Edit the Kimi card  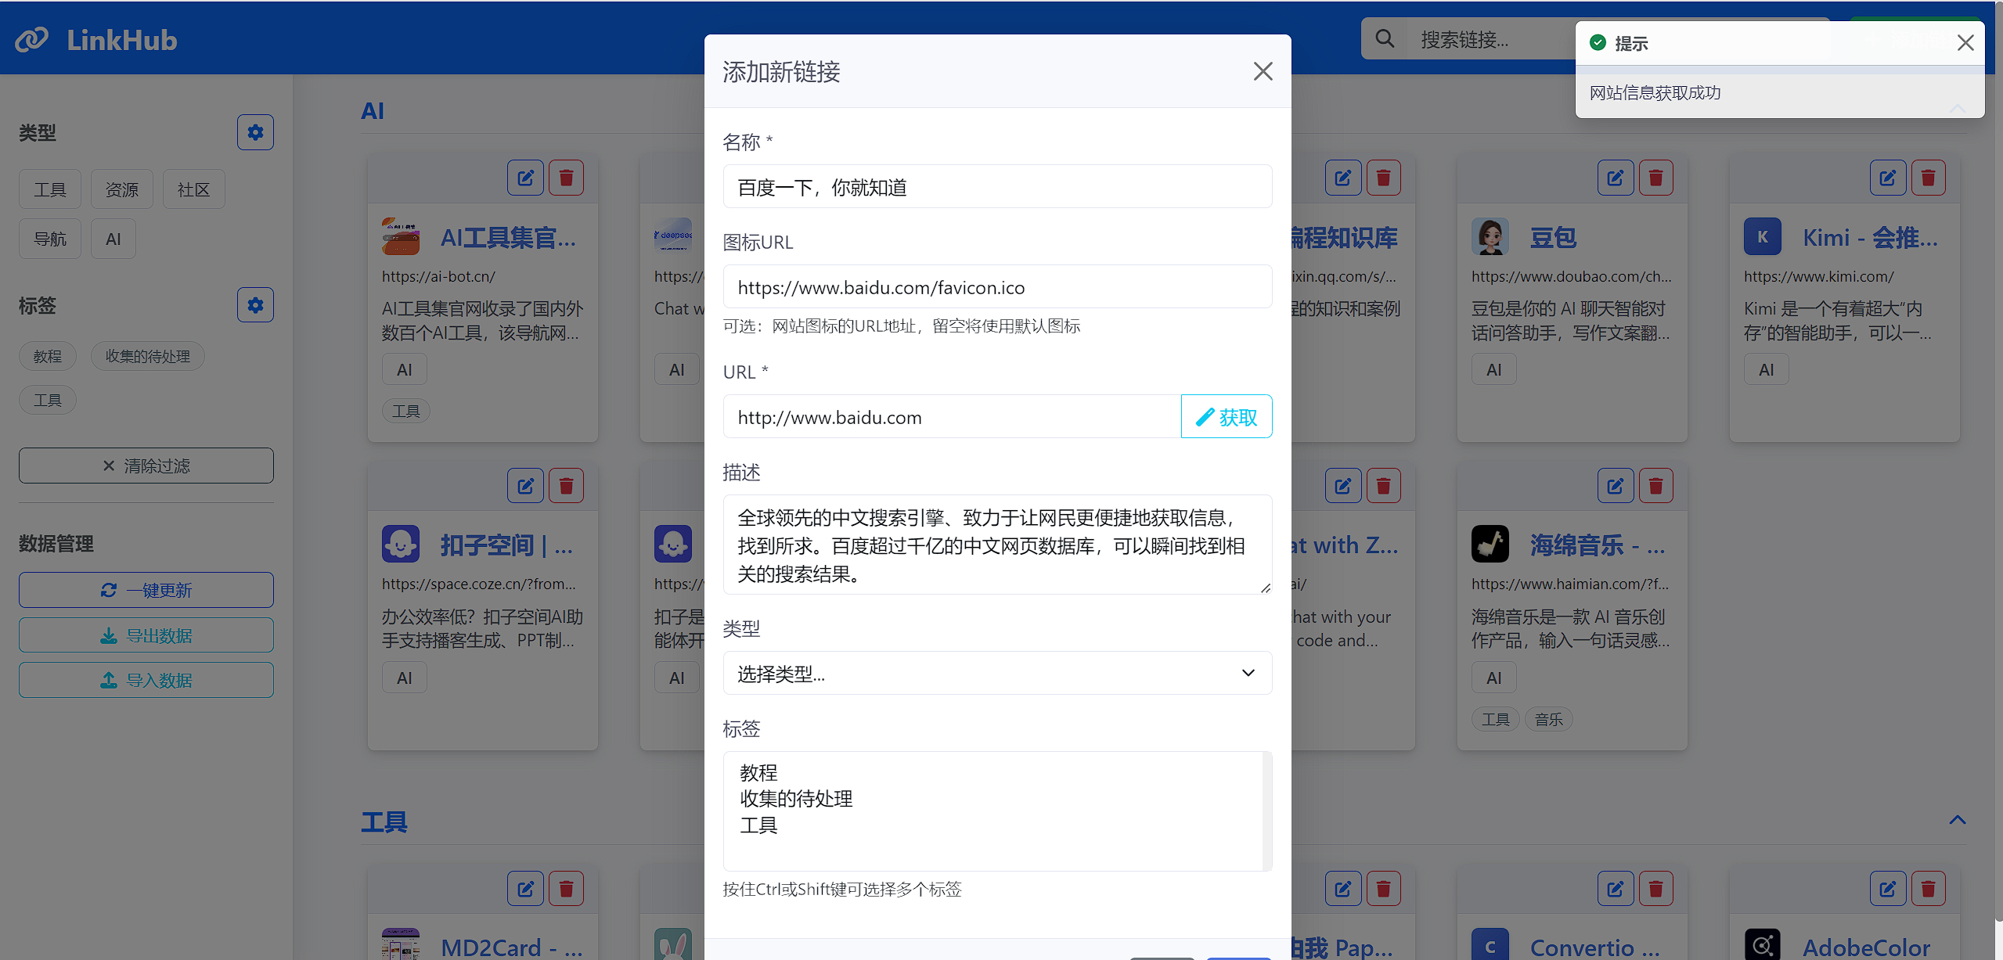coord(1887,178)
